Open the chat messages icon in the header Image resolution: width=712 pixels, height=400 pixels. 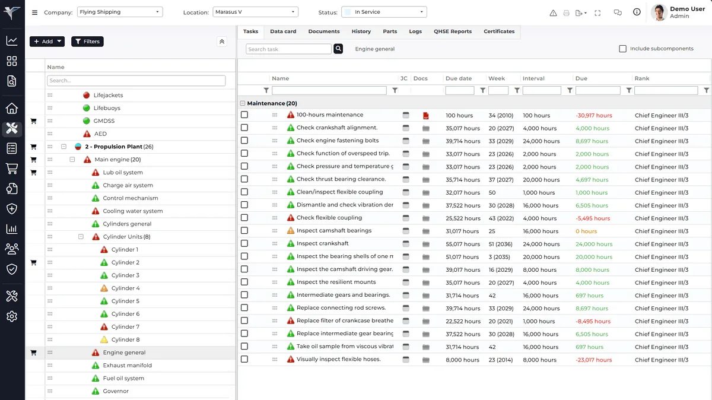(618, 12)
